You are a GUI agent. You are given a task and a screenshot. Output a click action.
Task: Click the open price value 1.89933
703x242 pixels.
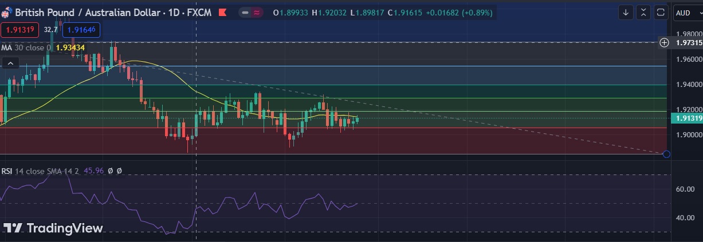(294, 13)
